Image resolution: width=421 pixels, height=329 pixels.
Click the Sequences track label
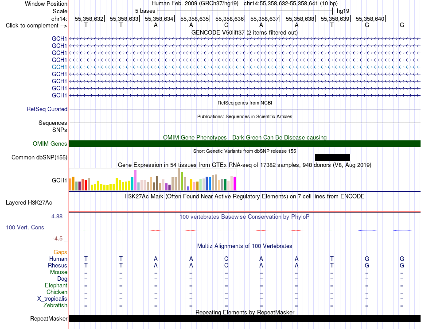click(53, 123)
